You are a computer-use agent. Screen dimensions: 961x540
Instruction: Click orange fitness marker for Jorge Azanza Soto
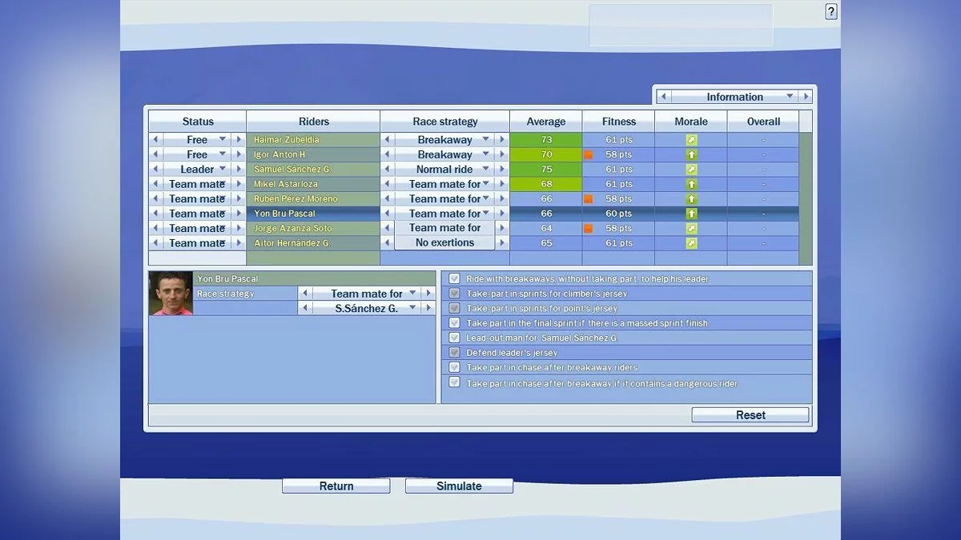(589, 228)
